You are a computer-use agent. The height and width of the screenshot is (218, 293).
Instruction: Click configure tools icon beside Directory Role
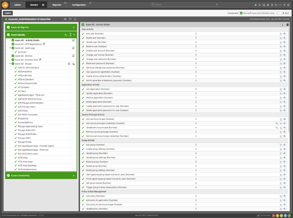point(40,60)
